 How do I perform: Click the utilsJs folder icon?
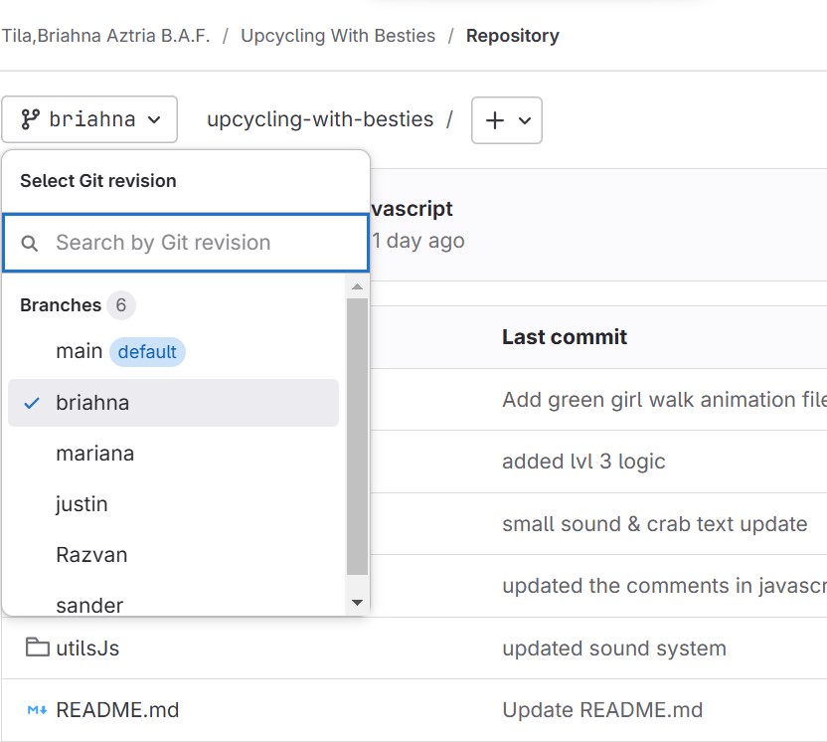tap(38, 649)
